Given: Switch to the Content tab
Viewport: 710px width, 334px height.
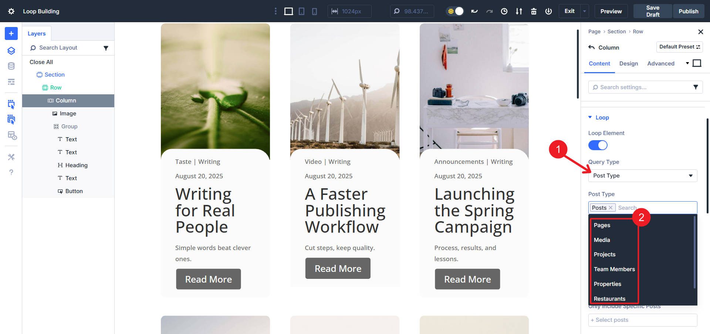Looking at the screenshot, I should pyautogui.click(x=599, y=64).
